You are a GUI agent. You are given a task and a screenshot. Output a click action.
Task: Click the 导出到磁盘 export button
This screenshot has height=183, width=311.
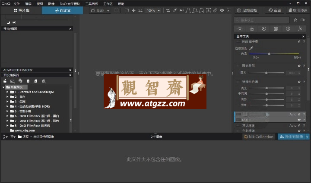pos(292,137)
